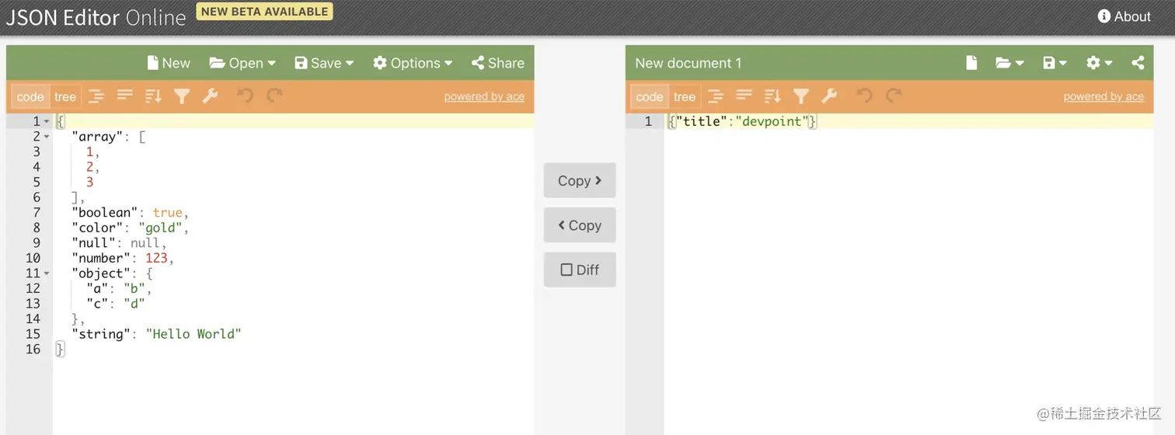Viewport: 1175px width, 435px height.
Task: Click the new document icon in right panel
Action: (x=971, y=63)
